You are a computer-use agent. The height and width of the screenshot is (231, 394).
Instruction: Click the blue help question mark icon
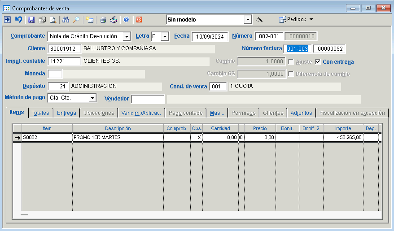pyautogui.click(x=126, y=20)
